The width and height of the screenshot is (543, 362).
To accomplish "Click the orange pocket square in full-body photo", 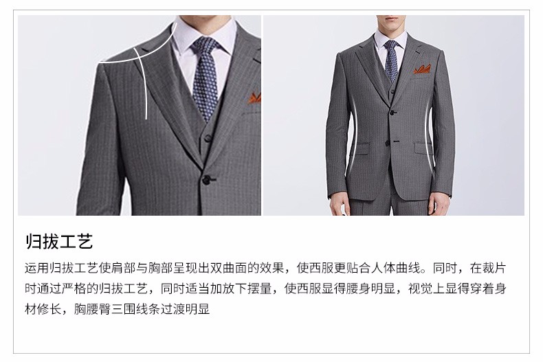I will click(x=423, y=69).
